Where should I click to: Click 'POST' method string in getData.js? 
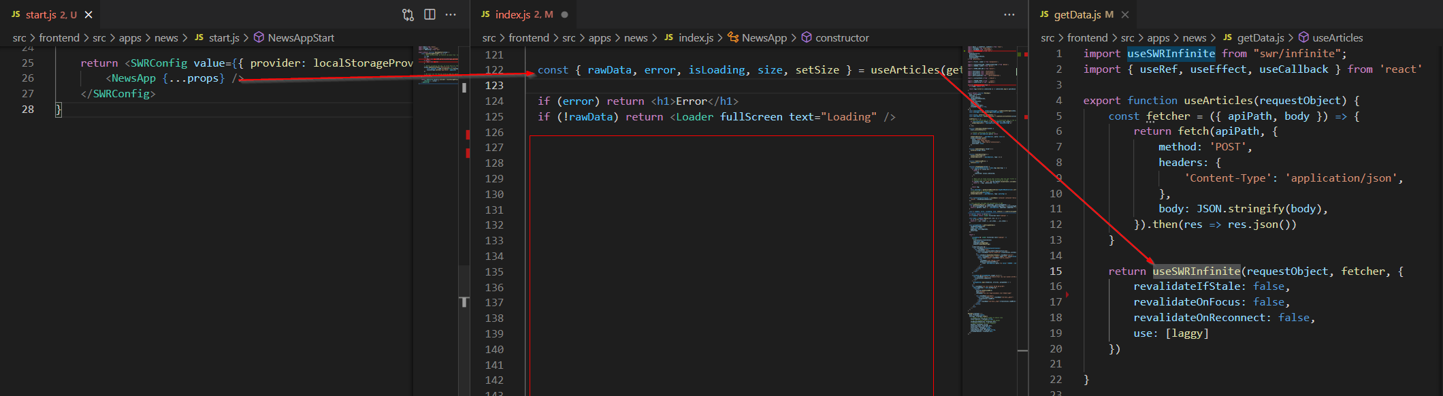coord(1228,146)
